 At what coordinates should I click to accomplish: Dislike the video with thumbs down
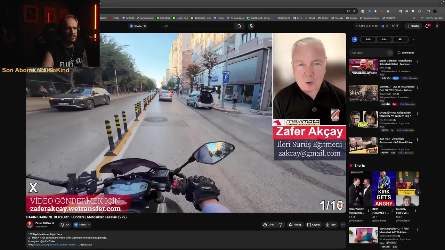281,225
